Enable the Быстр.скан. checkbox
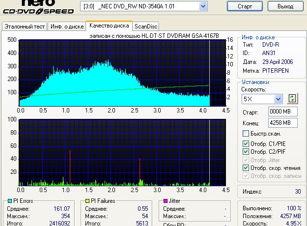307x226 pixels. point(246,134)
